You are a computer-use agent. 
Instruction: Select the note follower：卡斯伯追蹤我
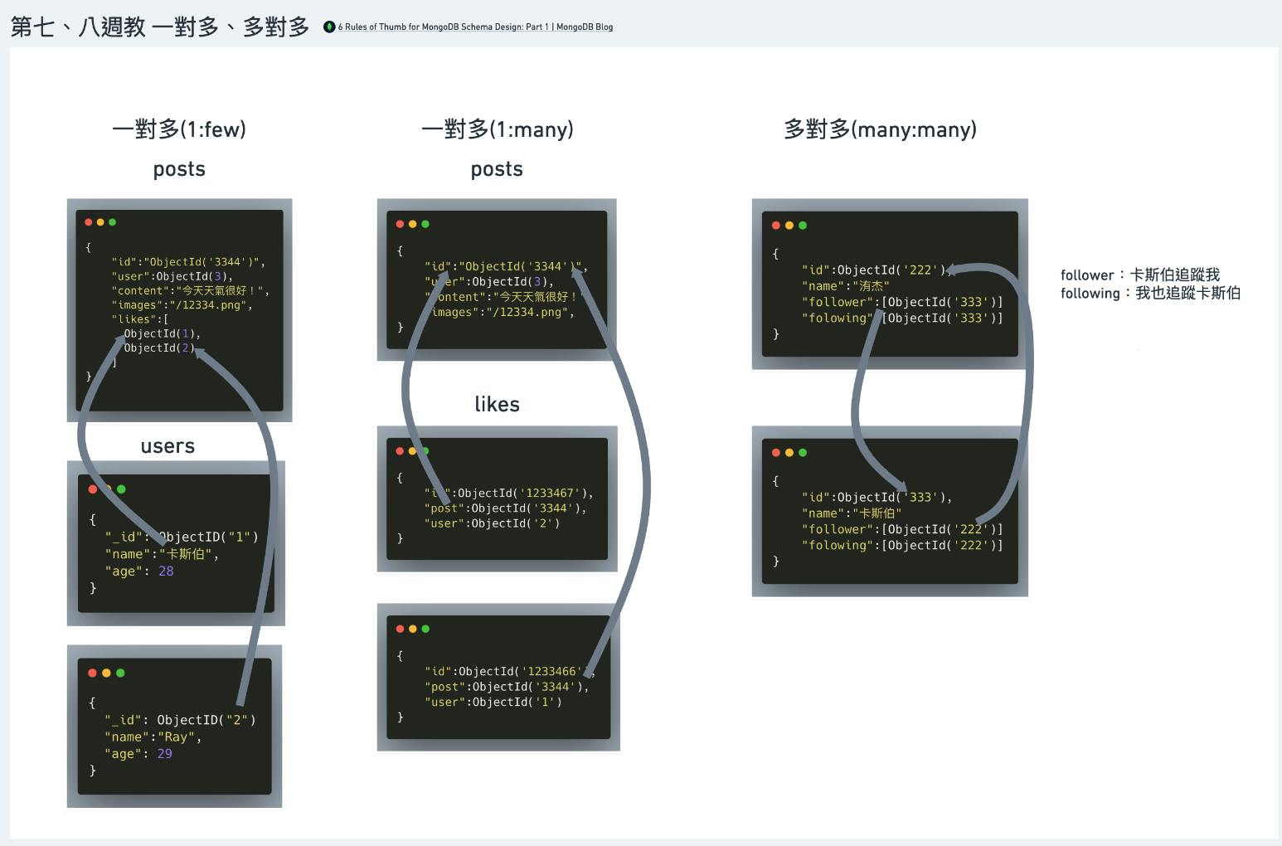pyautogui.click(x=1140, y=275)
